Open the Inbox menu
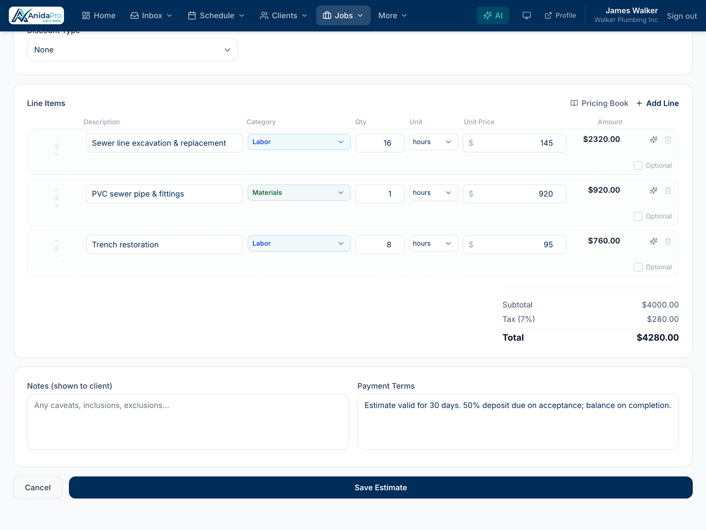The height and width of the screenshot is (530, 706). [x=151, y=15]
